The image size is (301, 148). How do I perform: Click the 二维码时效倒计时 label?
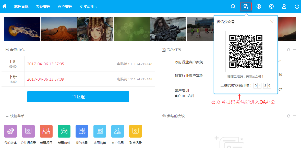click(236, 85)
